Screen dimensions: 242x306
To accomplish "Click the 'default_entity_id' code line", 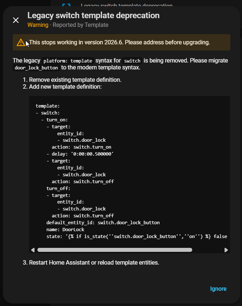I will click(103, 222).
